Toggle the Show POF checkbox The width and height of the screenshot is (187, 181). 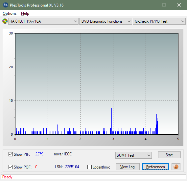click(11, 167)
